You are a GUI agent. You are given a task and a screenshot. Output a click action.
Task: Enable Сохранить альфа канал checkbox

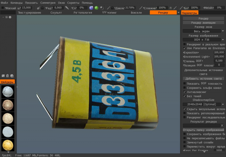pyautogui.click(x=184, y=87)
